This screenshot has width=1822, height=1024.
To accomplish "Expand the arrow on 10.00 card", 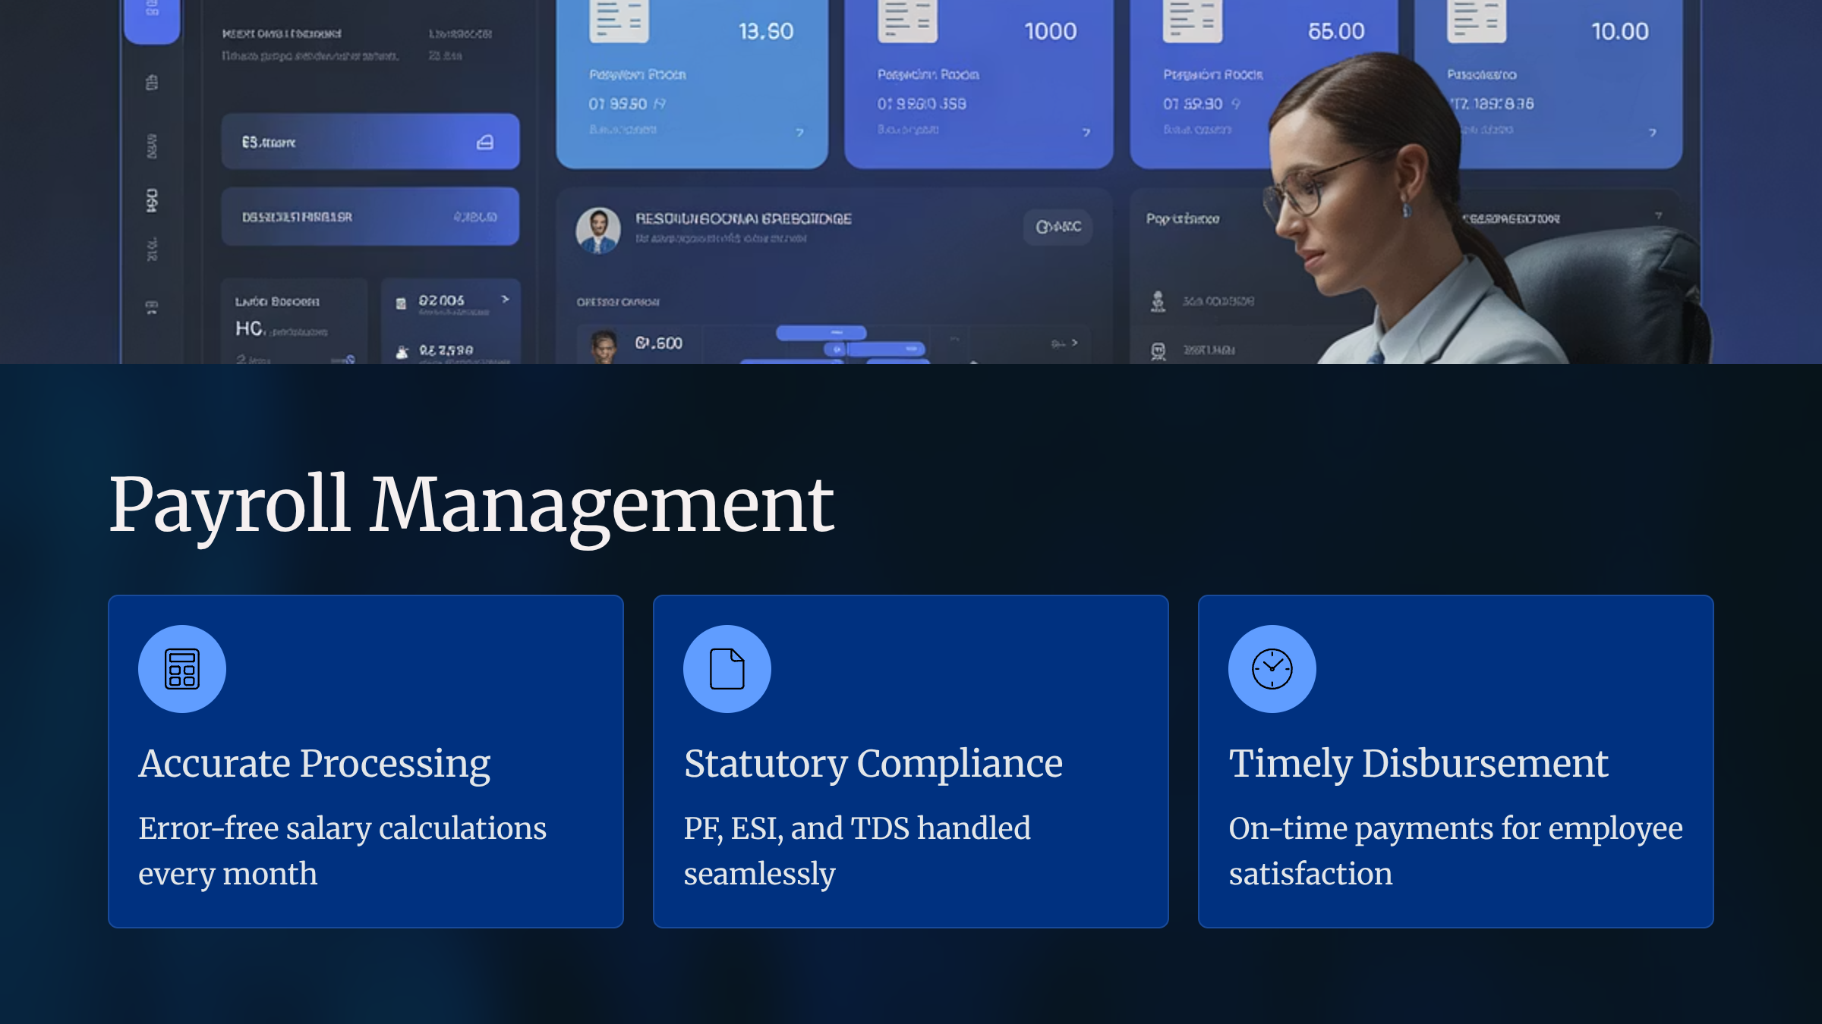I will click(1652, 133).
